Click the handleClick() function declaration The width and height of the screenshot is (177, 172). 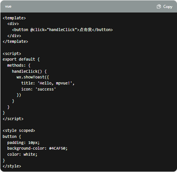pyautogui.click(x=29, y=72)
